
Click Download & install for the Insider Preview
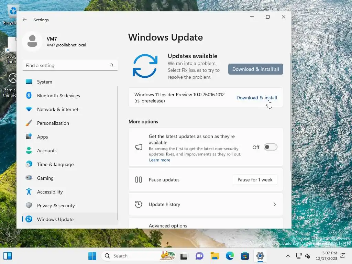(256, 98)
